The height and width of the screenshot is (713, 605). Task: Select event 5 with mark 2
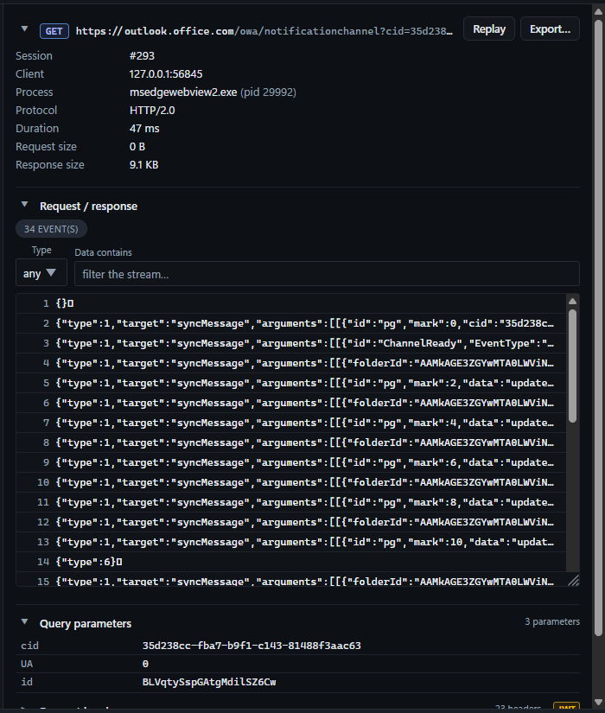291,383
